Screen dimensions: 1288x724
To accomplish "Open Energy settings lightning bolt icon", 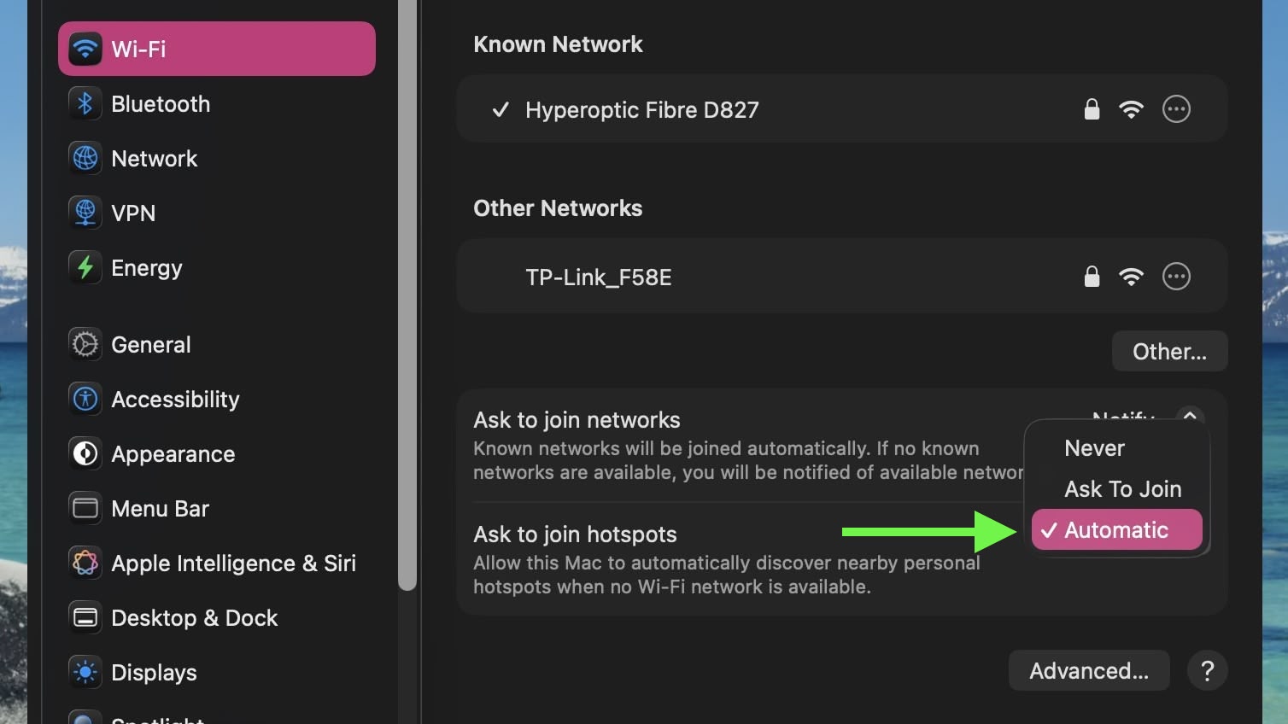I will click(x=85, y=268).
